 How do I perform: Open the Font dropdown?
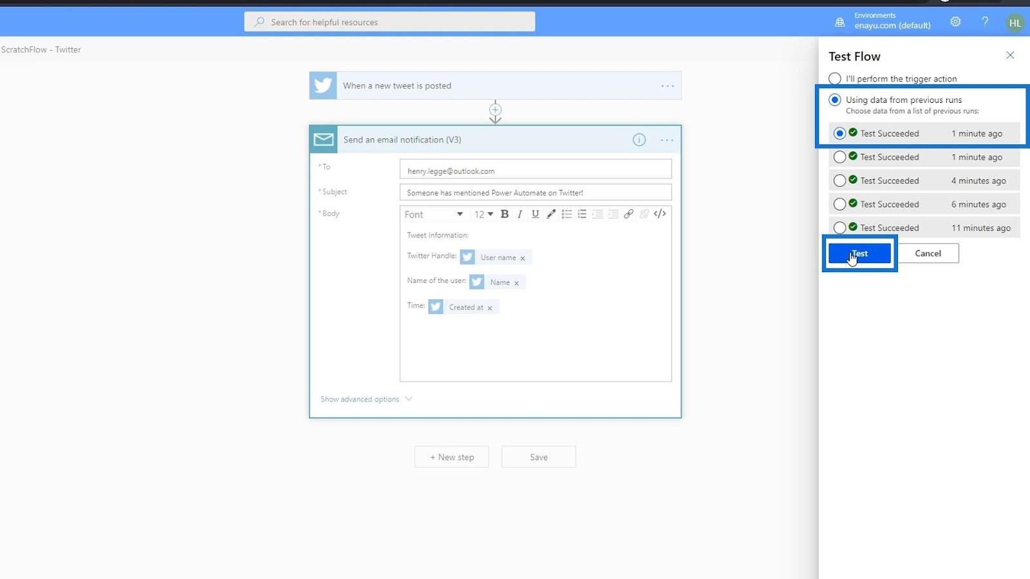[x=434, y=214]
